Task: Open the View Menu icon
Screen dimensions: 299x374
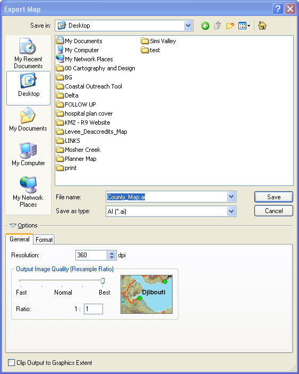Action: click(x=244, y=26)
